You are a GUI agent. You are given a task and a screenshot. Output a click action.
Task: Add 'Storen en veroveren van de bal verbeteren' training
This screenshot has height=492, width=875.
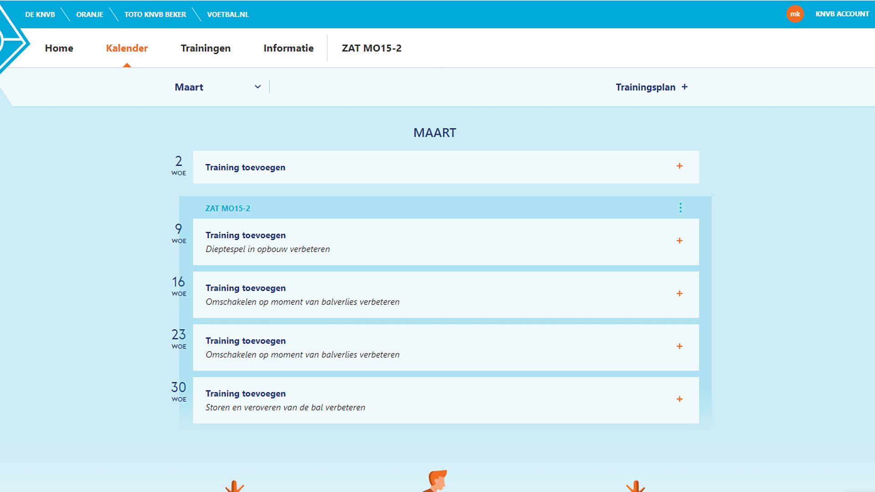[679, 399]
